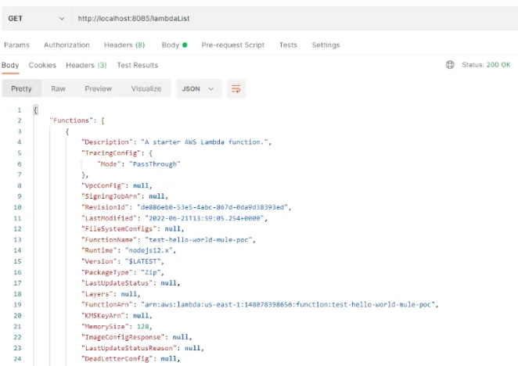
Task: Click line number 1 in the gutter
Action: tap(19, 110)
